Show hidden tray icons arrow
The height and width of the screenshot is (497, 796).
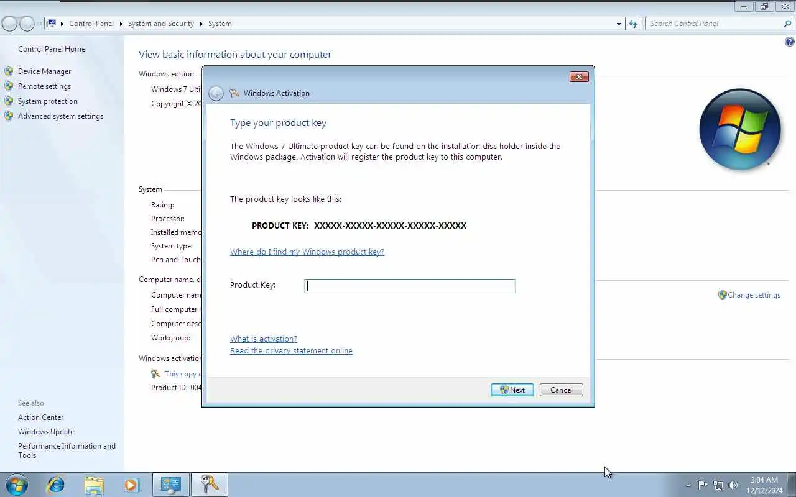(x=688, y=485)
